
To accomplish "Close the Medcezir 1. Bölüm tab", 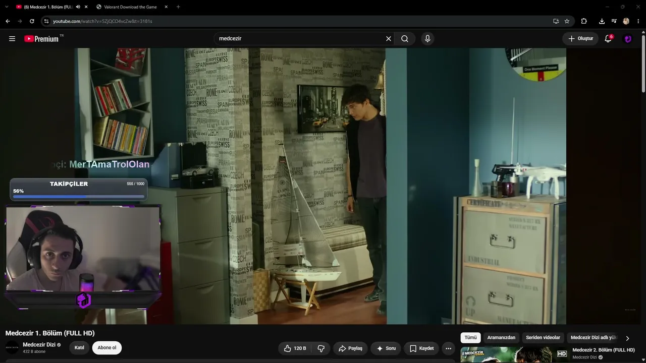I will click(x=86, y=7).
